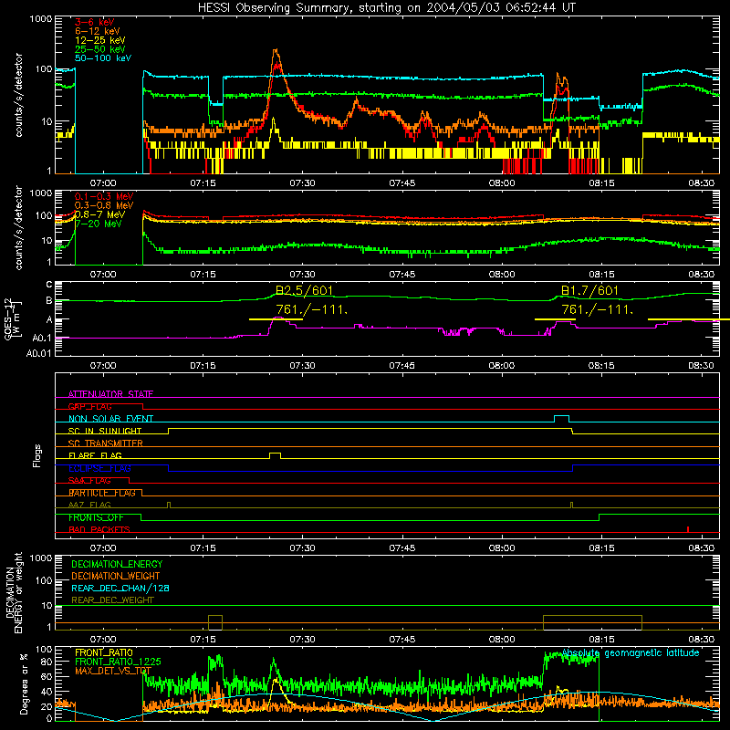Click the SC_TRANSMITTER flag label
Viewport: 730px width, 730px height.
point(105,443)
